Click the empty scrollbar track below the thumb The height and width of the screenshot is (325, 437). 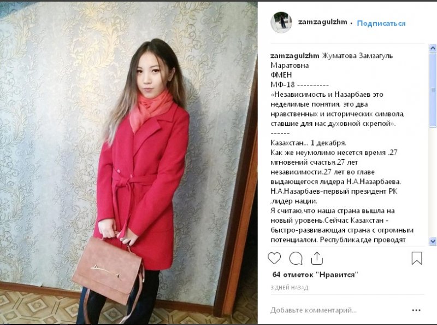click(433, 183)
